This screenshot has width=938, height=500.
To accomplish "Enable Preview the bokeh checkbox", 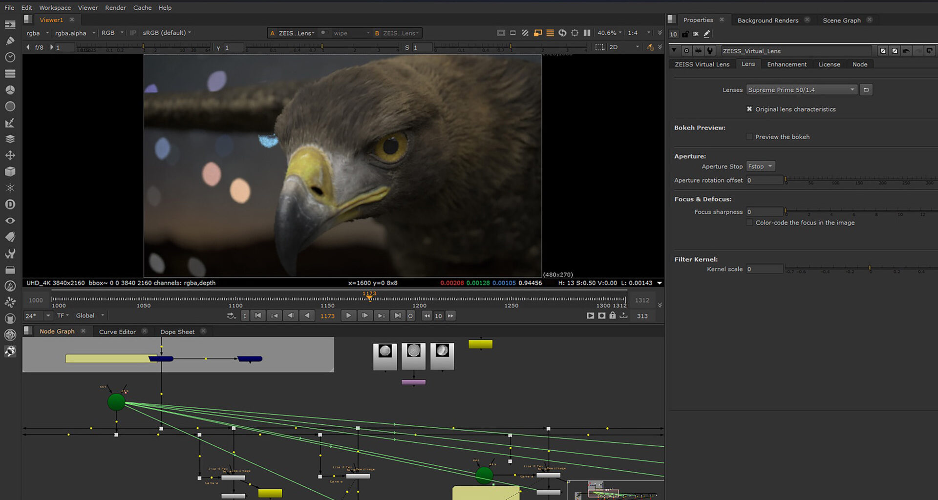I will tap(749, 137).
